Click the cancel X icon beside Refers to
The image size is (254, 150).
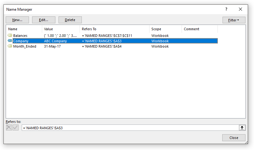pyautogui.click(x=9, y=128)
